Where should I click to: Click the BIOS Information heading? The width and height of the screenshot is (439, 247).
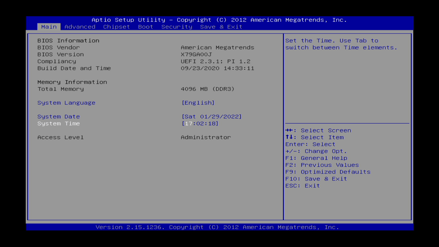tap(68, 40)
